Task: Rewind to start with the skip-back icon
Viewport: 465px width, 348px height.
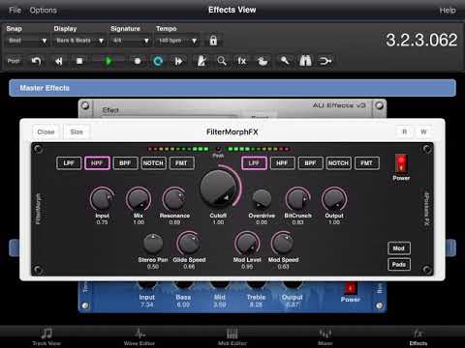Action: coord(58,61)
